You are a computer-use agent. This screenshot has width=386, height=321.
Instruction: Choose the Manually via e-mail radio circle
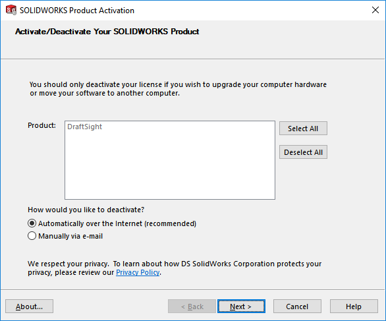(x=32, y=236)
